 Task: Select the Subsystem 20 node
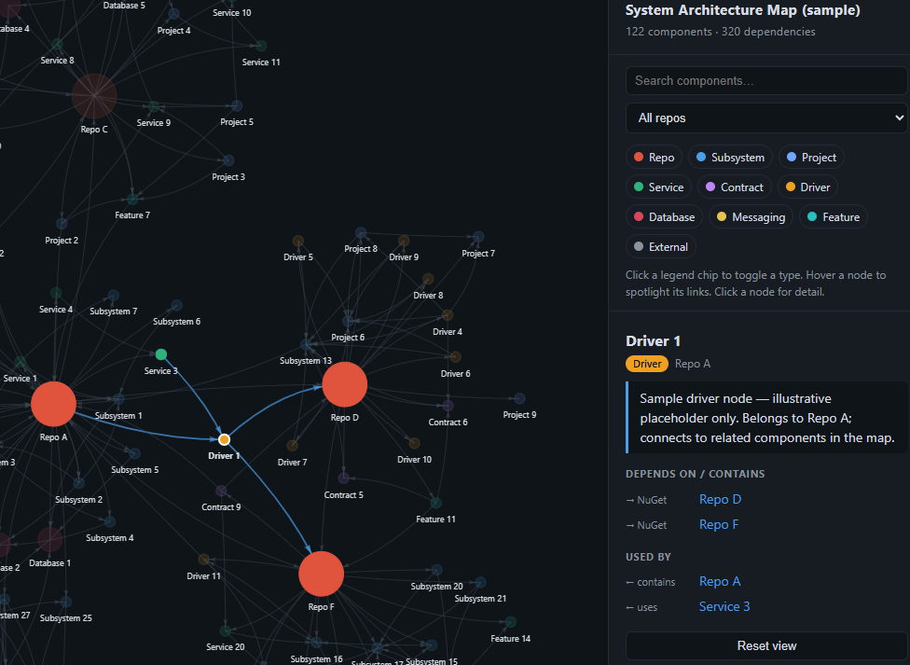pyautogui.click(x=437, y=570)
